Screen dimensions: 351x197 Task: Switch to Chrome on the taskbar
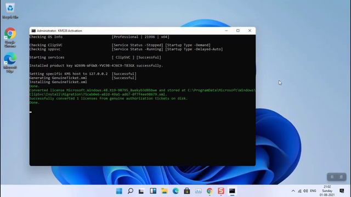(x=210, y=191)
